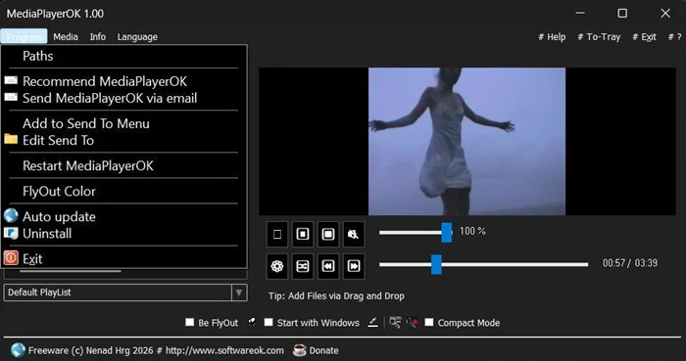
Task: Open the Media menu
Action: pyautogui.click(x=66, y=36)
